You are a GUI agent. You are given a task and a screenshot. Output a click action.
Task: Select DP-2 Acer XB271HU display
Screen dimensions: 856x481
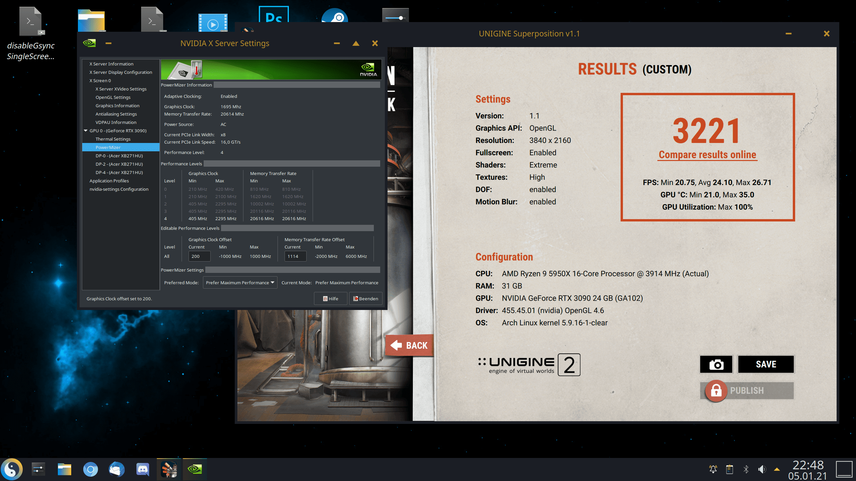pos(119,164)
